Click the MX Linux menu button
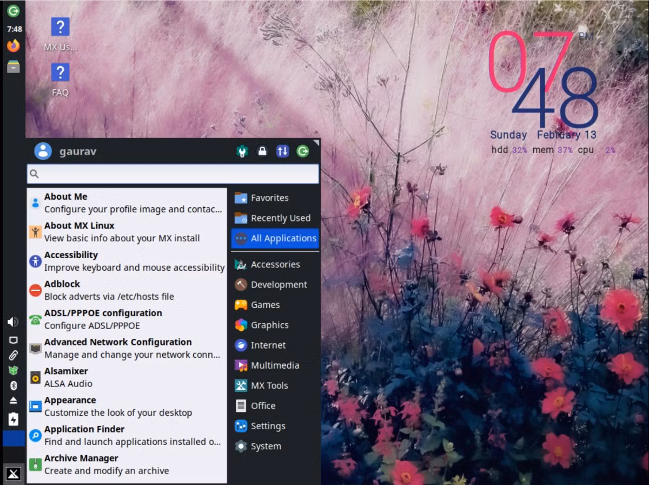 click(14, 474)
